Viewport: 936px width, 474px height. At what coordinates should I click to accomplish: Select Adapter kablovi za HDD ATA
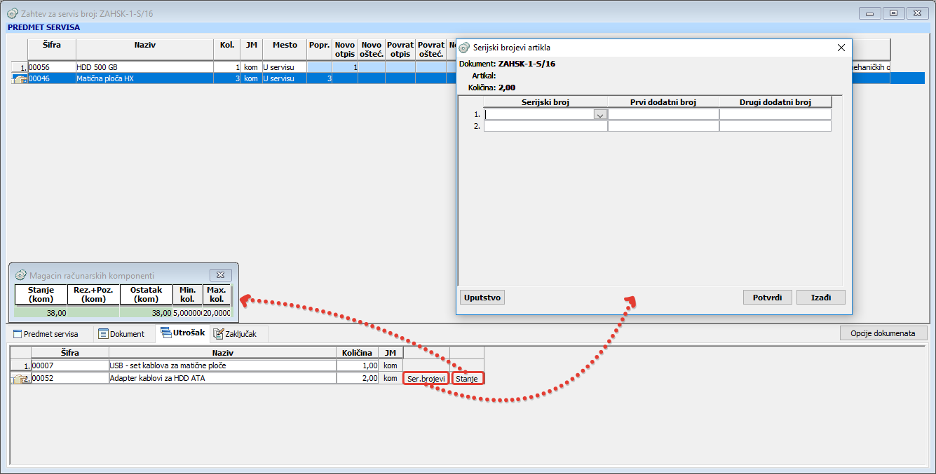click(x=222, y=379)
